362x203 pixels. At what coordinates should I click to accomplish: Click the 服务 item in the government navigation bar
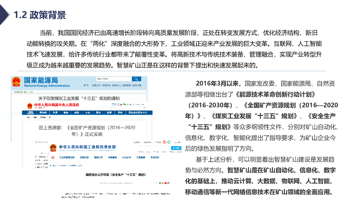pos(98,113)
